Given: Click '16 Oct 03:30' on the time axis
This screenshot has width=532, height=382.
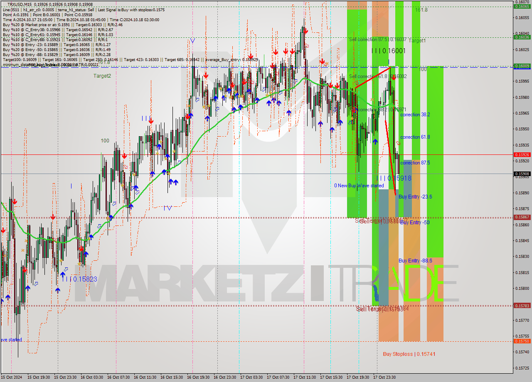Looking at the screenshot, I should click(92, 377).
